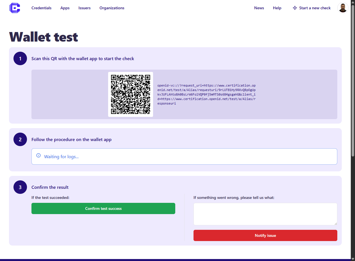Screen dimensions: 355x261
Task: Confirm test success
Action: click(x=103, y=208)
